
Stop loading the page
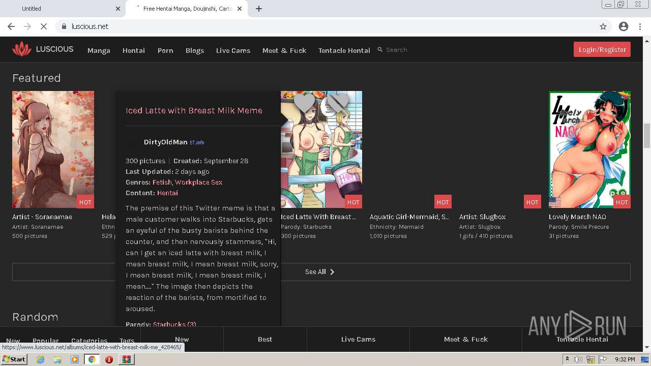(x=44, y=26)
